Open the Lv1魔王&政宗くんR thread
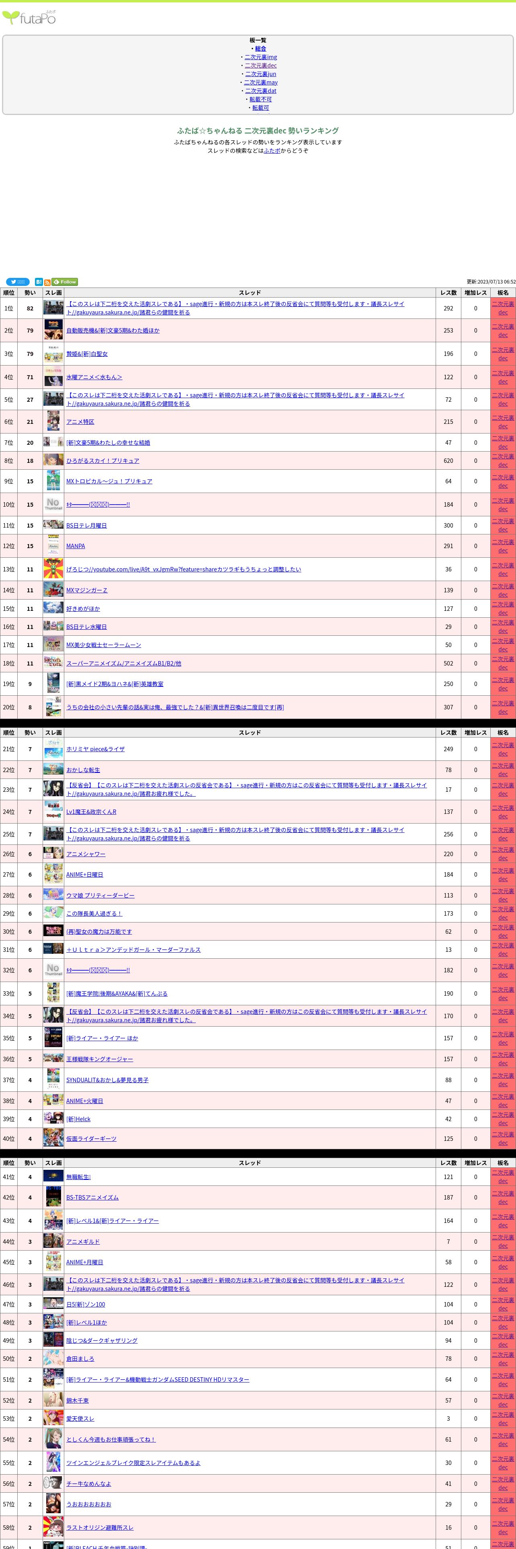 [x=91, y=812]
